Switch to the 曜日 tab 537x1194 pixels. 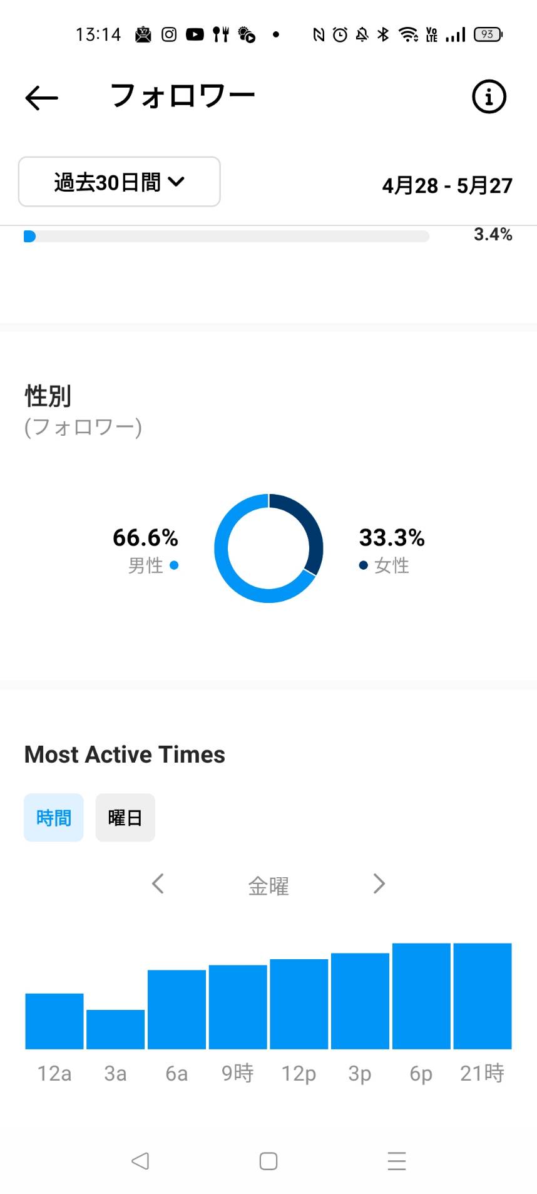(x=125, y=818)
